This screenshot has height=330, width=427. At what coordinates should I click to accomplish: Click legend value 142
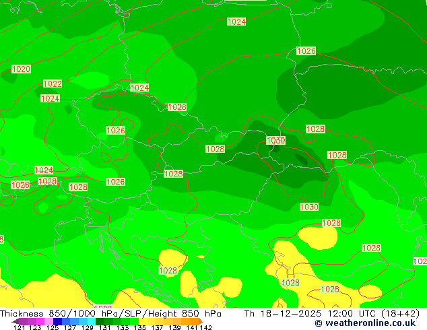[205, 327]
